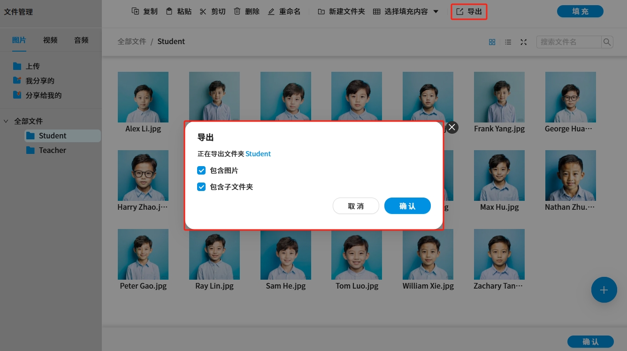Click Student in the breadcrumb

[171, 41]
